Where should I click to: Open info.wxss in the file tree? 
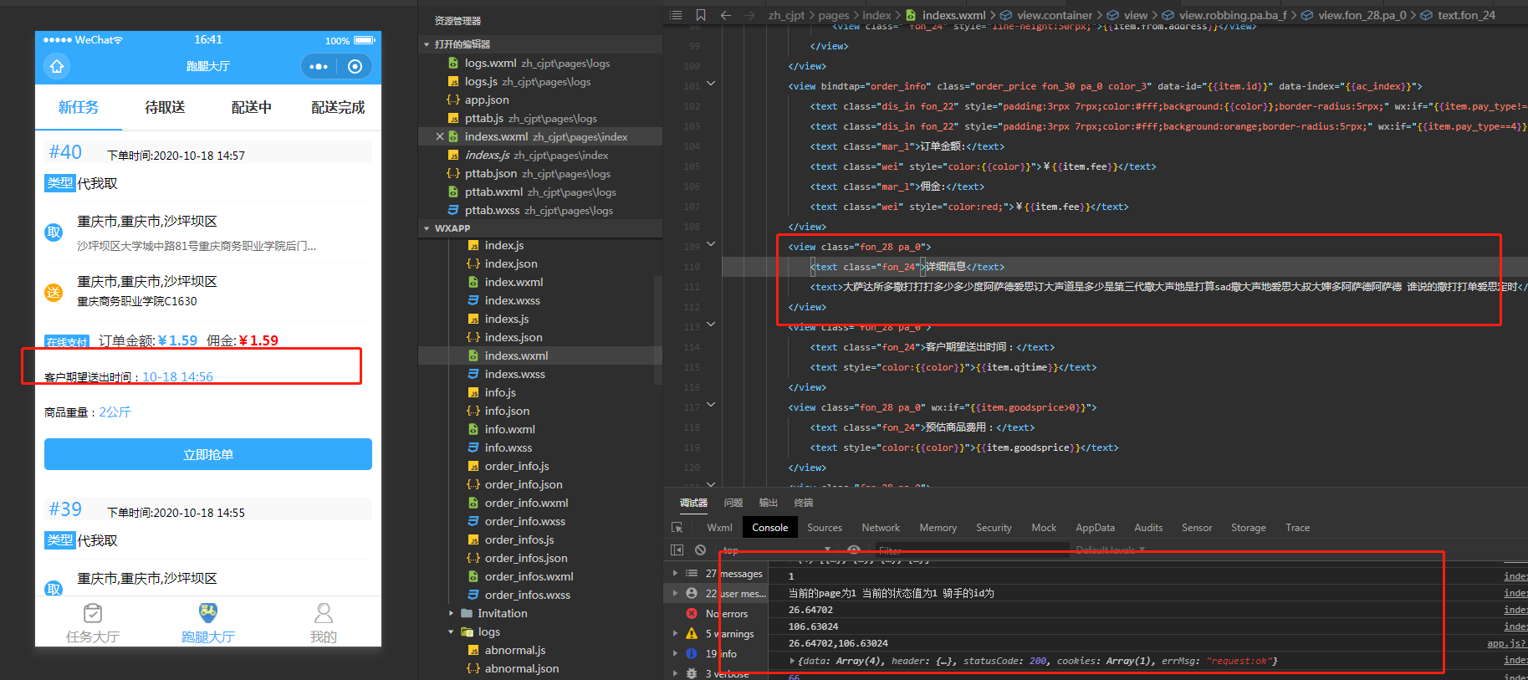tap(508, 447)
